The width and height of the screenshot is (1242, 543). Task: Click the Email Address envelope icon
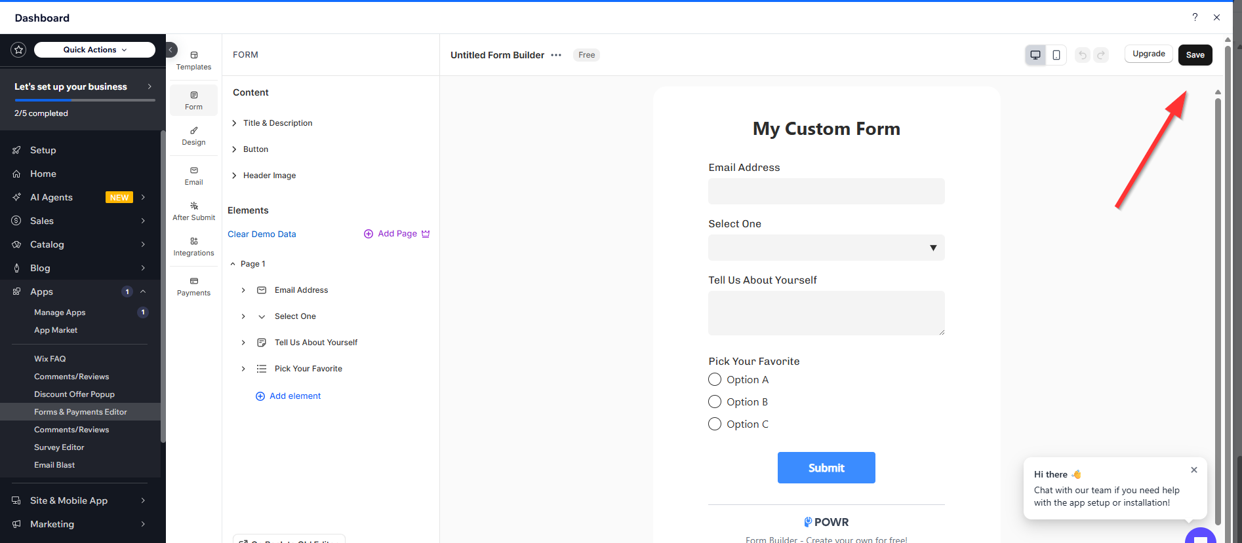tap(262, 290)
